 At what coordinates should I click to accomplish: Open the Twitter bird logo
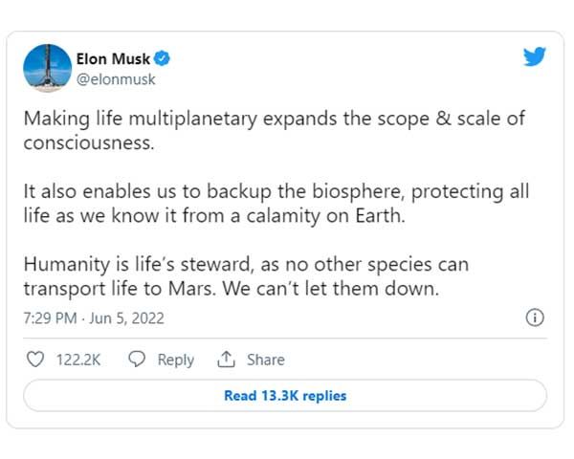(535, 56)
